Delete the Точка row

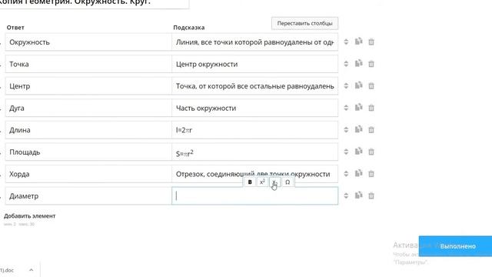click(x=371, y=64)
